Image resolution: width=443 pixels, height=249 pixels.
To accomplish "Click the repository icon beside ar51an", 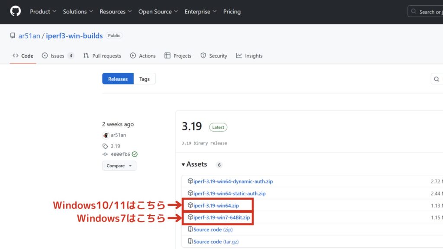I will [13, 36].
